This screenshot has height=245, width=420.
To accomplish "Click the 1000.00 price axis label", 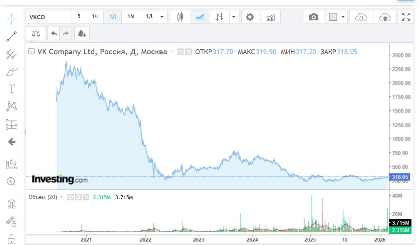I will [401, 139].
